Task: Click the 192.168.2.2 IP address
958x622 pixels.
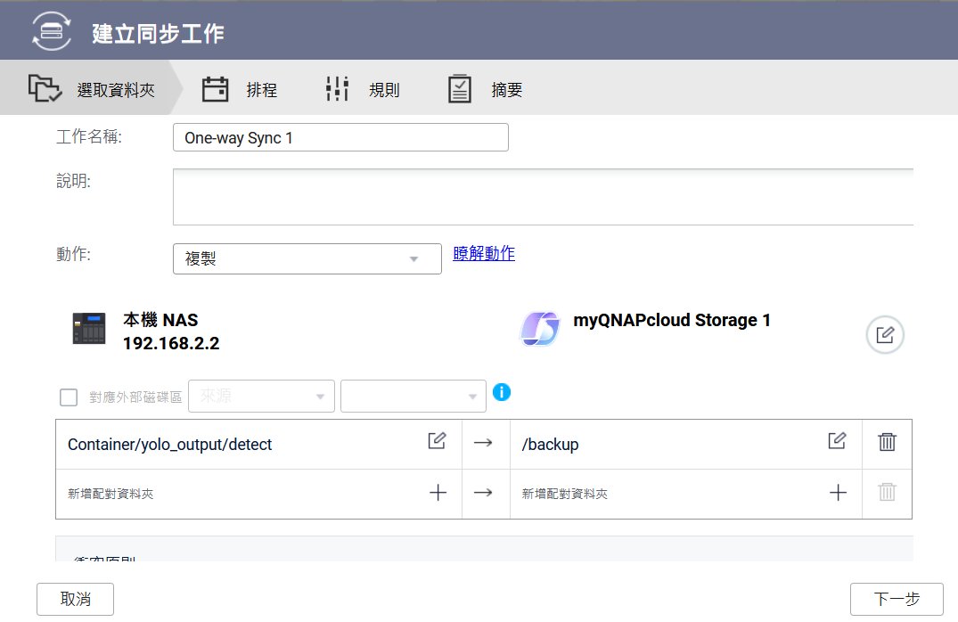Action: [x=171, y=343]
